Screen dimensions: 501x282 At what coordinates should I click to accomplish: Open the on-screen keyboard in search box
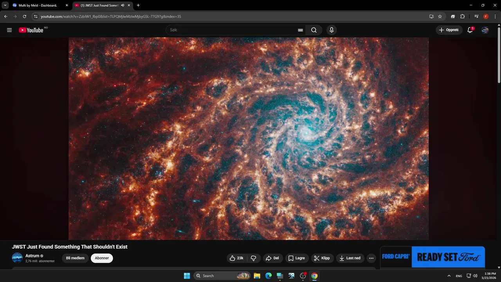tap(300, 30)
